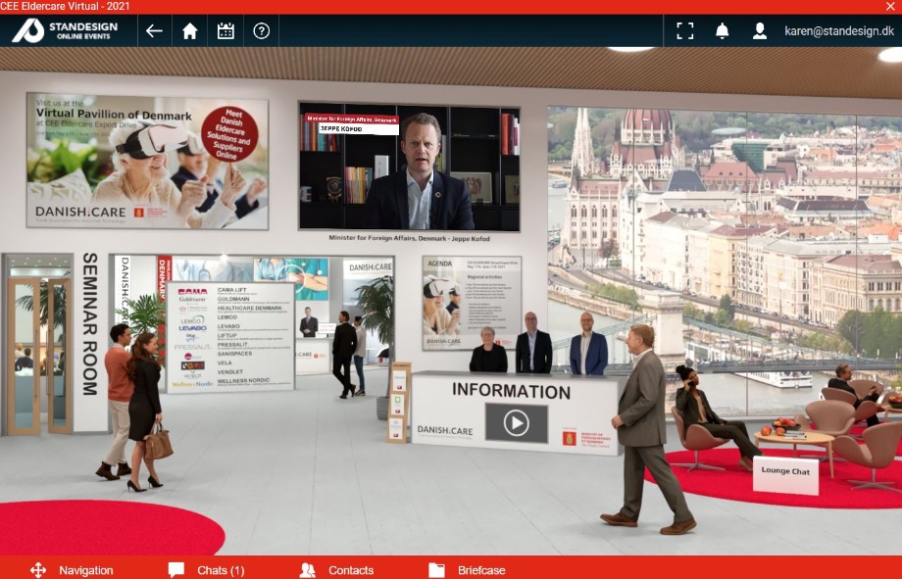Click LEVABO in exhibitor list

tap(228, 326)
